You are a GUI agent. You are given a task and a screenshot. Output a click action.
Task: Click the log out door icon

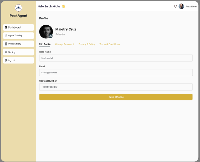click(x=6, y=60)
